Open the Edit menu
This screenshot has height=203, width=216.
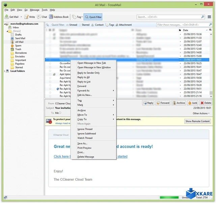click(12, 10)
